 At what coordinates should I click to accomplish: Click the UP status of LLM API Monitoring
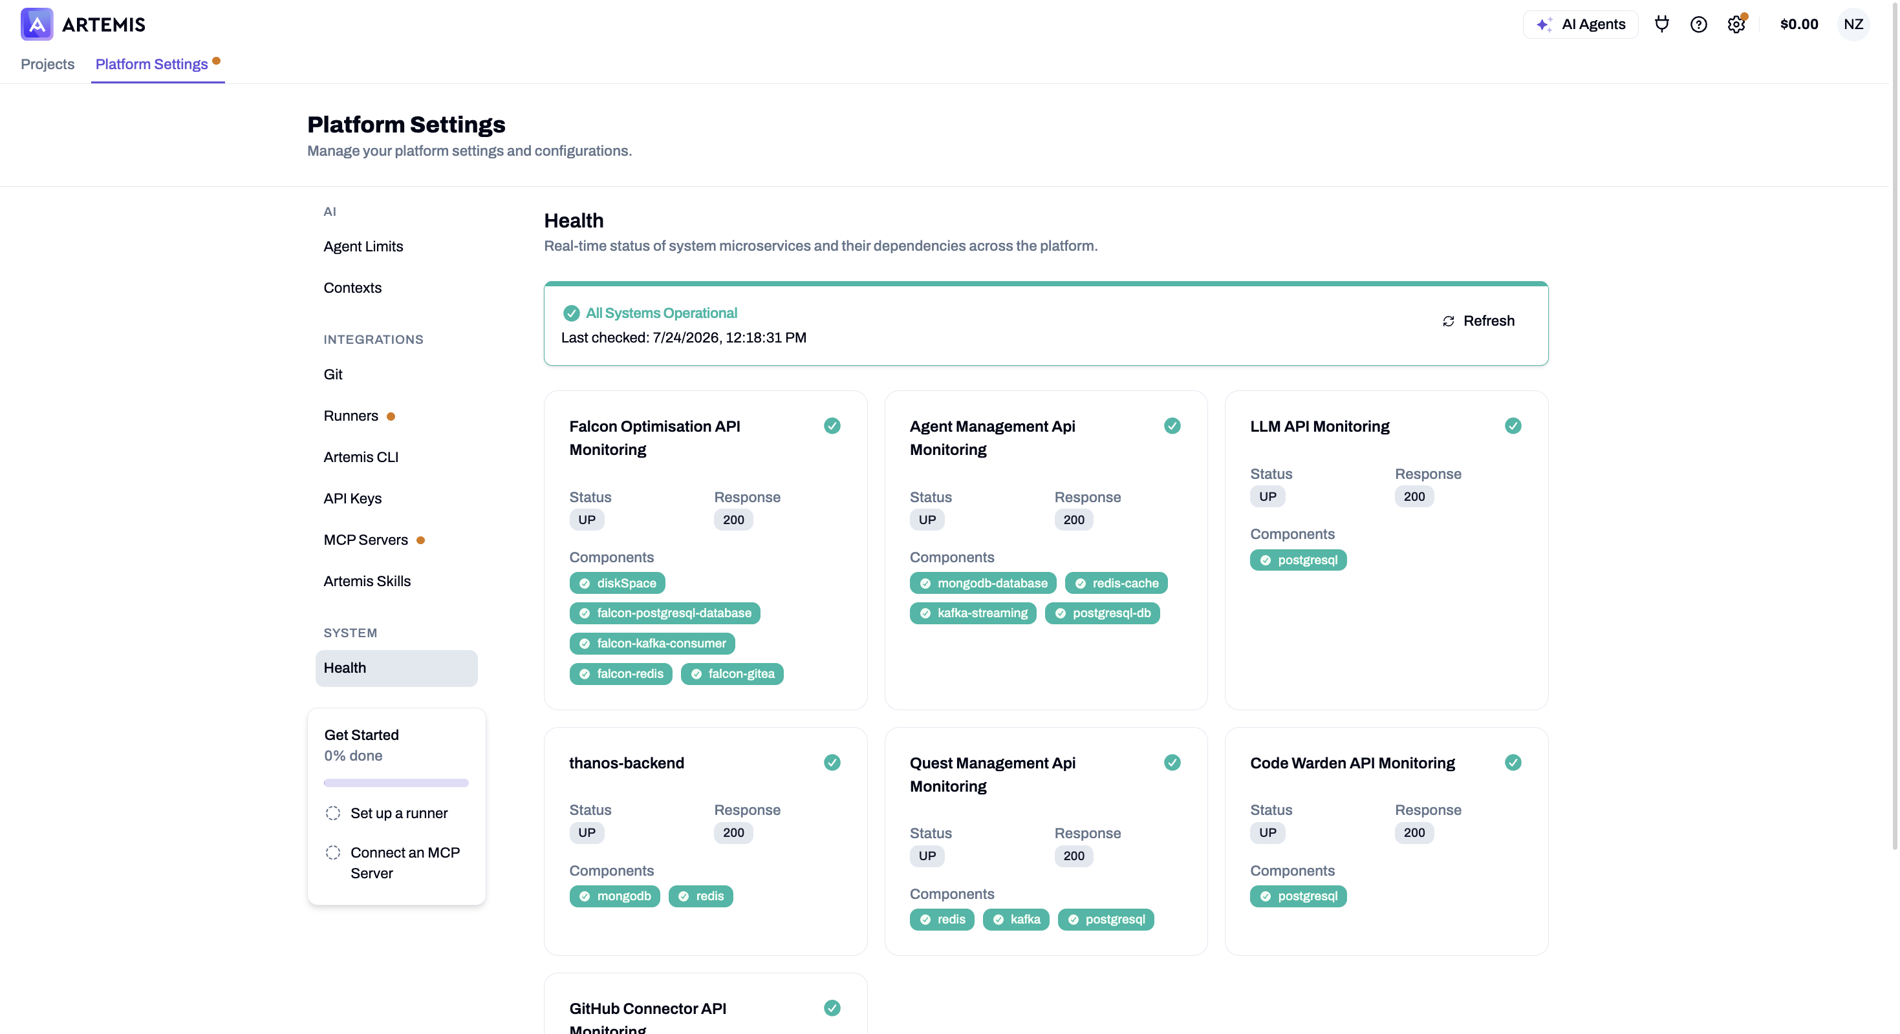tap(1267, 497)
